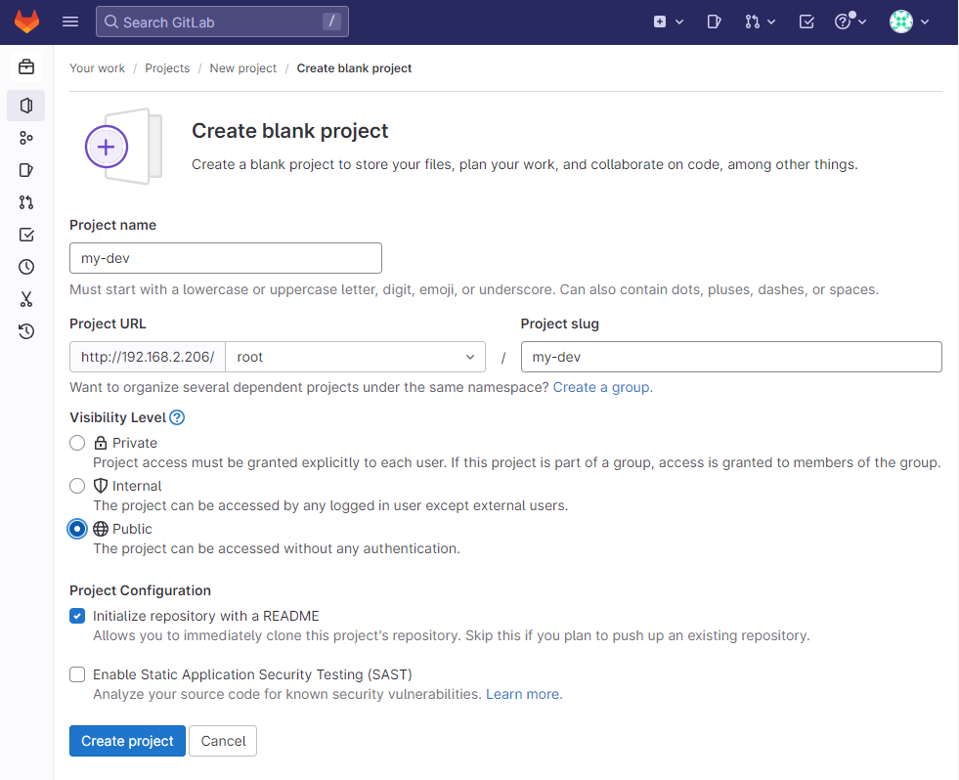959x780 pixels.
Task: Toggle Initialize repository with a README
Action: (x=77, y=616)
